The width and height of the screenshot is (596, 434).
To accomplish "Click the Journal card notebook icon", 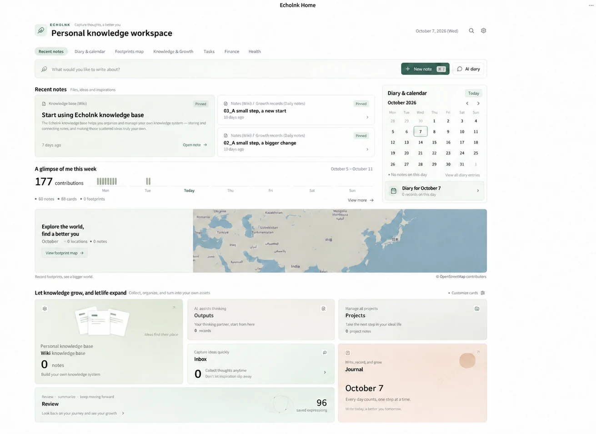I will 348,353.
